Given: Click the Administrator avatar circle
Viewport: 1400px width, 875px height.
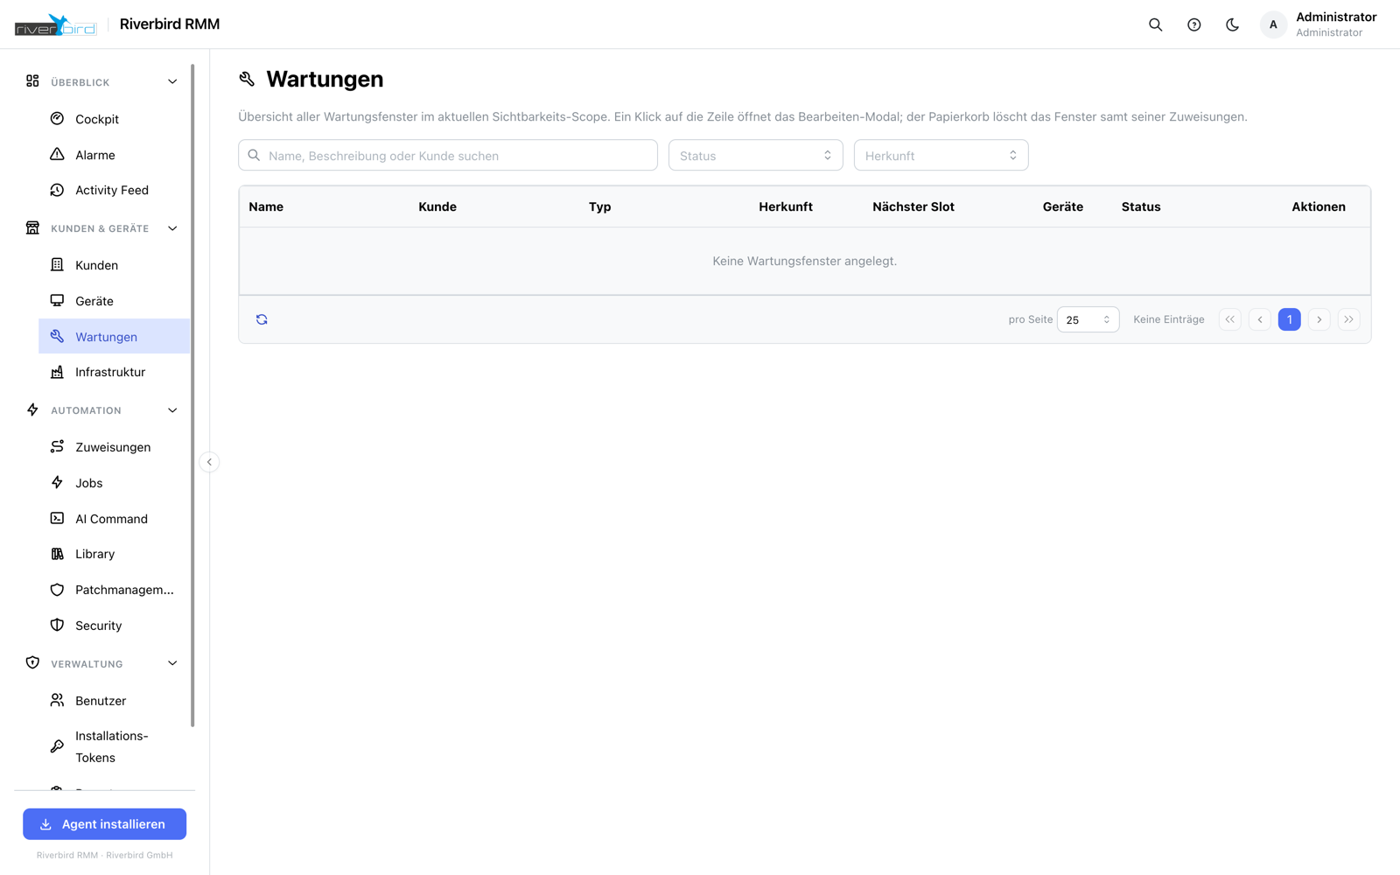Looking at the screenshot, I should coord(1273,24).
